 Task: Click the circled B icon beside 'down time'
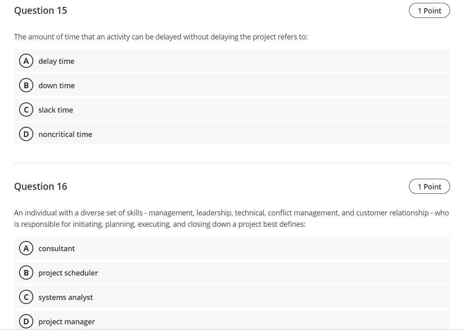coord(26,85)
